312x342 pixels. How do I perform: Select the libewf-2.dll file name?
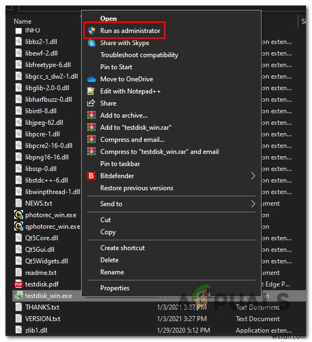(41, 53)
